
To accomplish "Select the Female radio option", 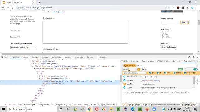I will (162, 37).
